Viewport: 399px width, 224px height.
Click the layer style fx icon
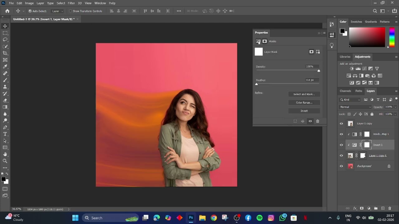[x=355, y=208]
